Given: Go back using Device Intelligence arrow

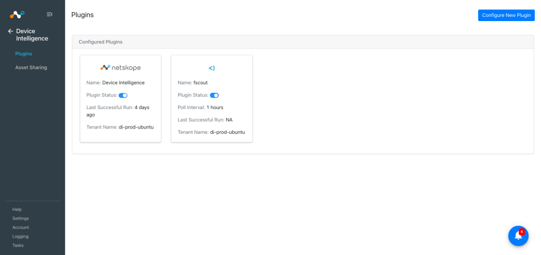Looking at the screenshot, I should pyautogui.click(x=11, y=31).
